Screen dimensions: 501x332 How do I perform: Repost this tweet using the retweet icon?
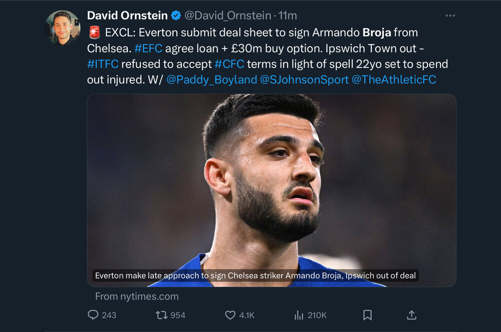[161, 315]
